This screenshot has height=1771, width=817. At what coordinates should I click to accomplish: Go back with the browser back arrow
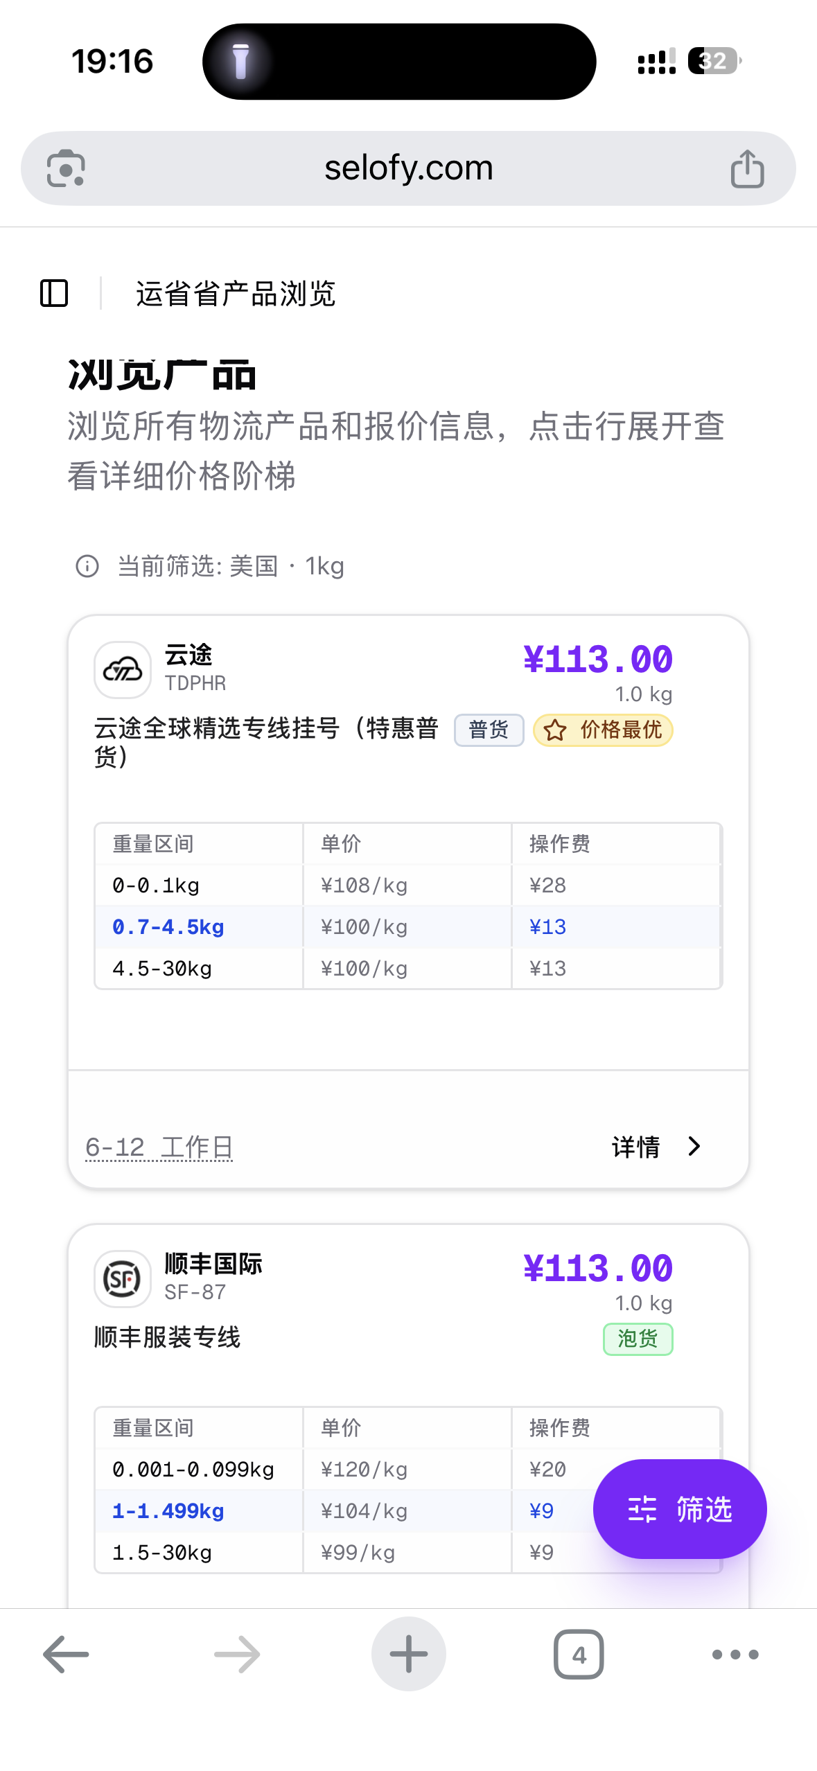[66, 1654]
